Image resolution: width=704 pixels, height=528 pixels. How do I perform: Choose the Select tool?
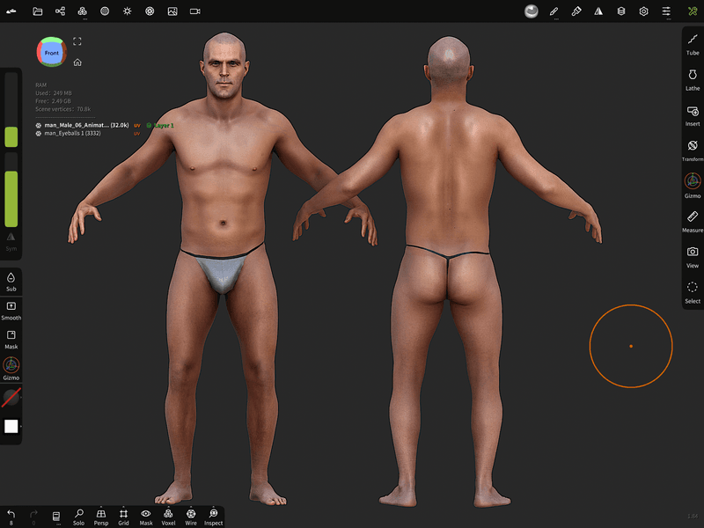pos(693,293)
